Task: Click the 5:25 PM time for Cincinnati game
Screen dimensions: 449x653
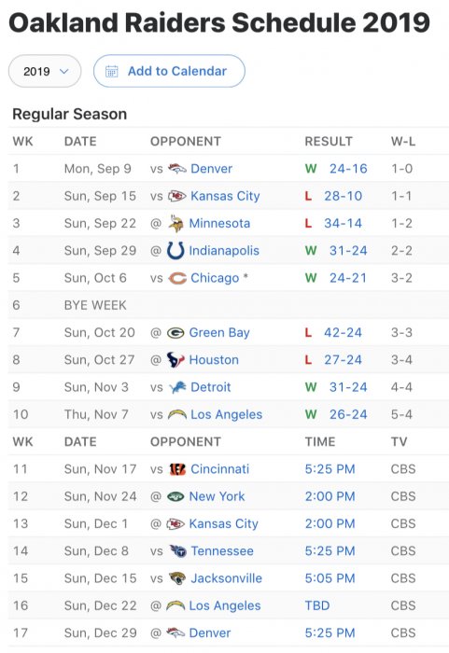Action: coord(330,469)
